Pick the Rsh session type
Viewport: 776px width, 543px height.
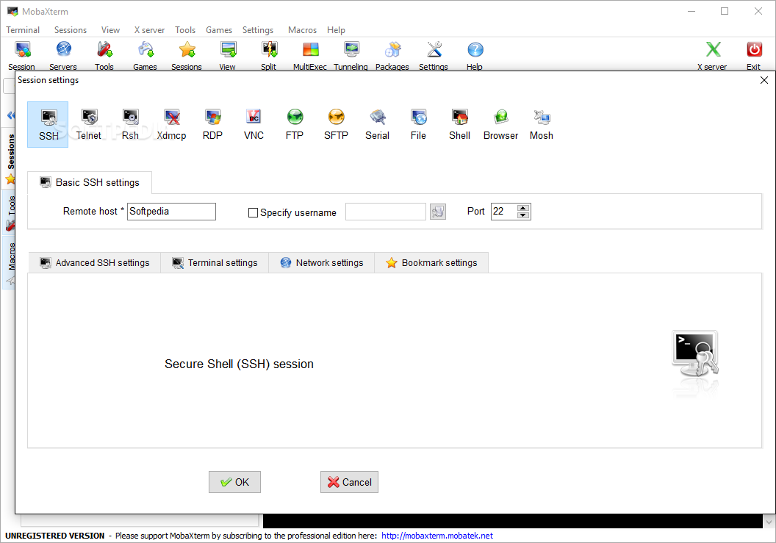[x=130, y=125]
